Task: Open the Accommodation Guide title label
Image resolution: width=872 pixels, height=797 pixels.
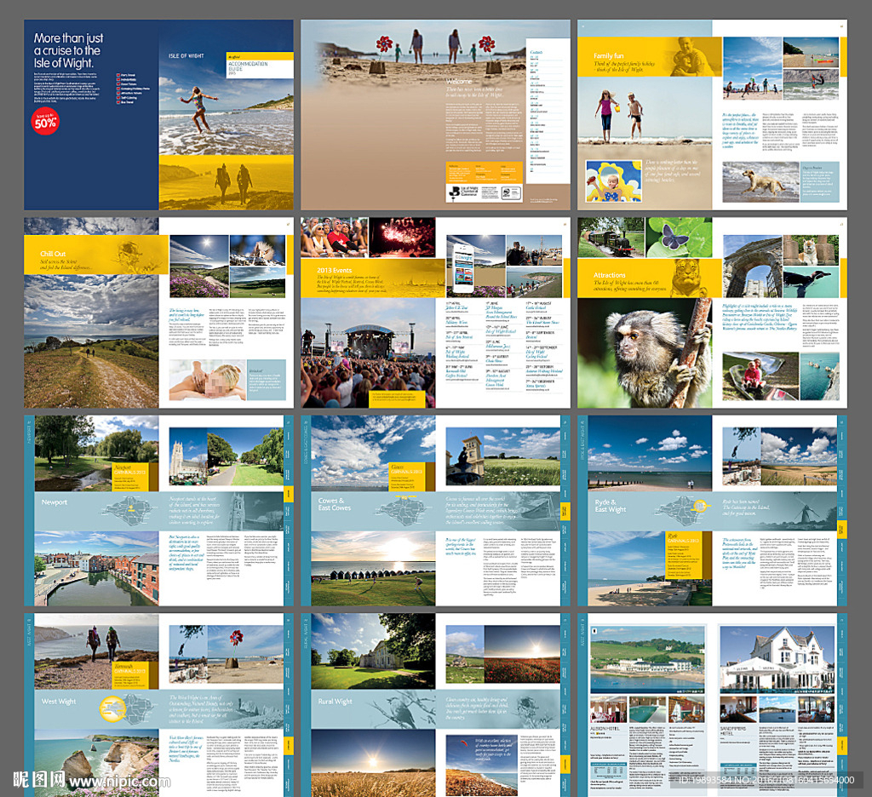Action: (248, 66)
